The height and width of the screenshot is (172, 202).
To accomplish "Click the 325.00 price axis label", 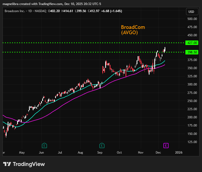I will 192,76.
